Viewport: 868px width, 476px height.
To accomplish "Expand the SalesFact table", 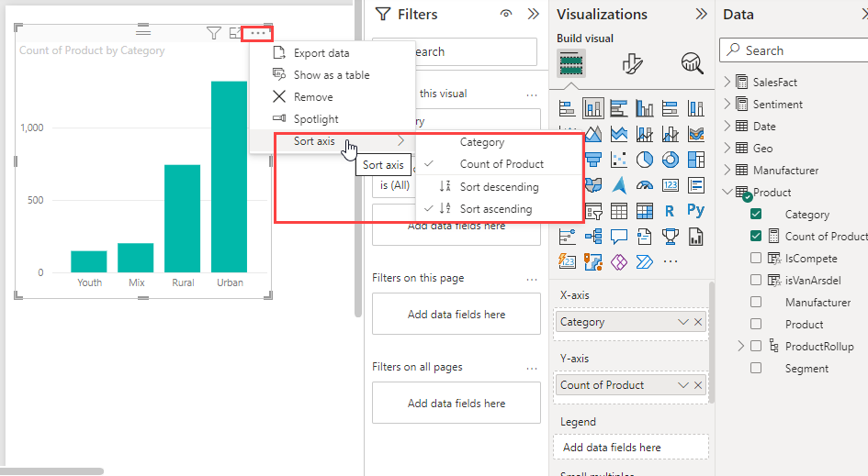I will [727, 82].
